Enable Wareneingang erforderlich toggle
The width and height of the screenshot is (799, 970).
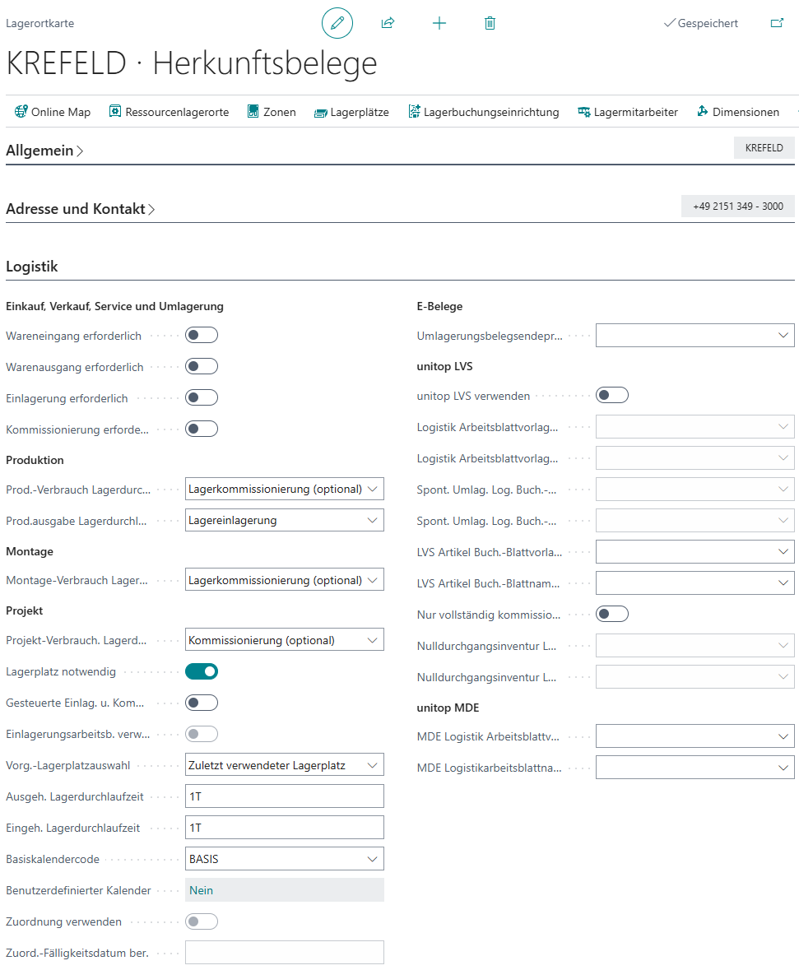[202, 336]
